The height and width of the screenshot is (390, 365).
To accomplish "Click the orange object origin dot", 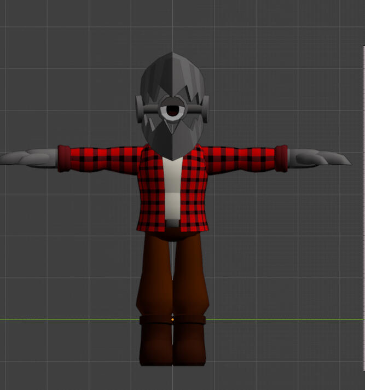I will pos(172,319).
